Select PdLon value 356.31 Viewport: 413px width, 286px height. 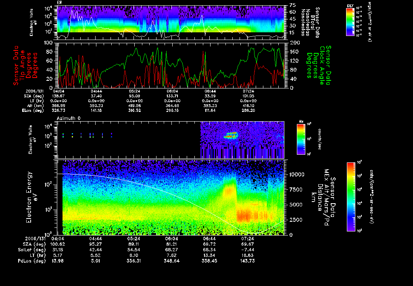[x=133, y=261]
